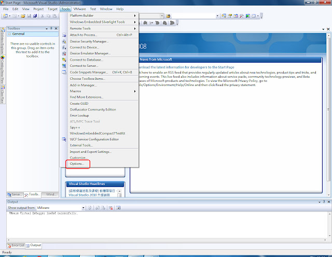Screen dimensions: 332x257
Task: Click the Go to Next Message icon
Action: pyautogui.click(x=103, y=208)
